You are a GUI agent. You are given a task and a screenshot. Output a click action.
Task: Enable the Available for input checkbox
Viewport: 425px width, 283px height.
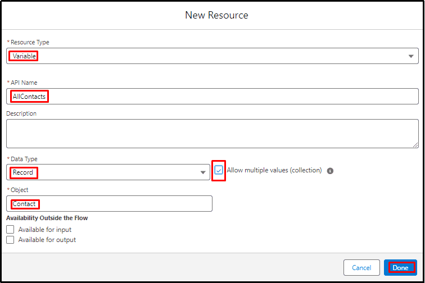(x=10, y=230)
